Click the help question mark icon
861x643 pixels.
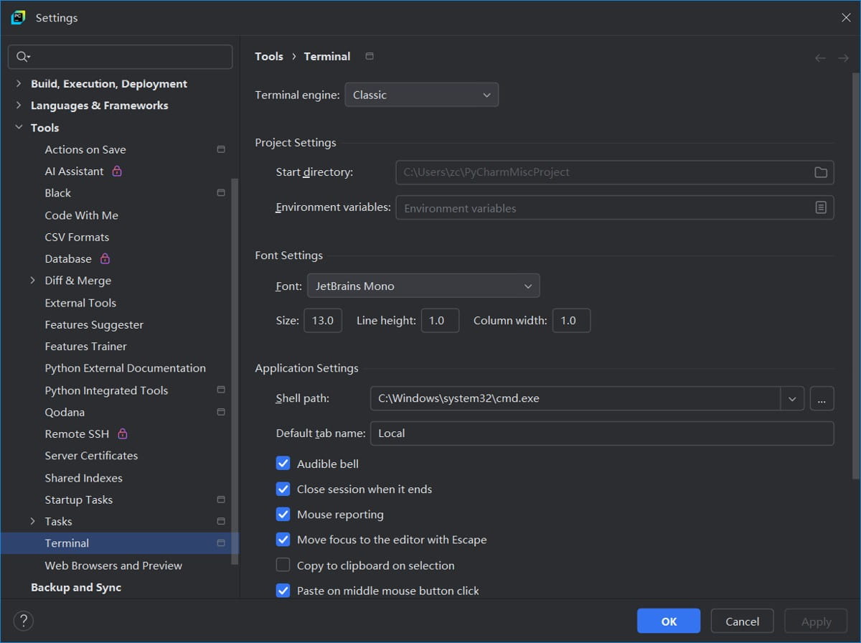pyautogui.click(x=24, y=621)
